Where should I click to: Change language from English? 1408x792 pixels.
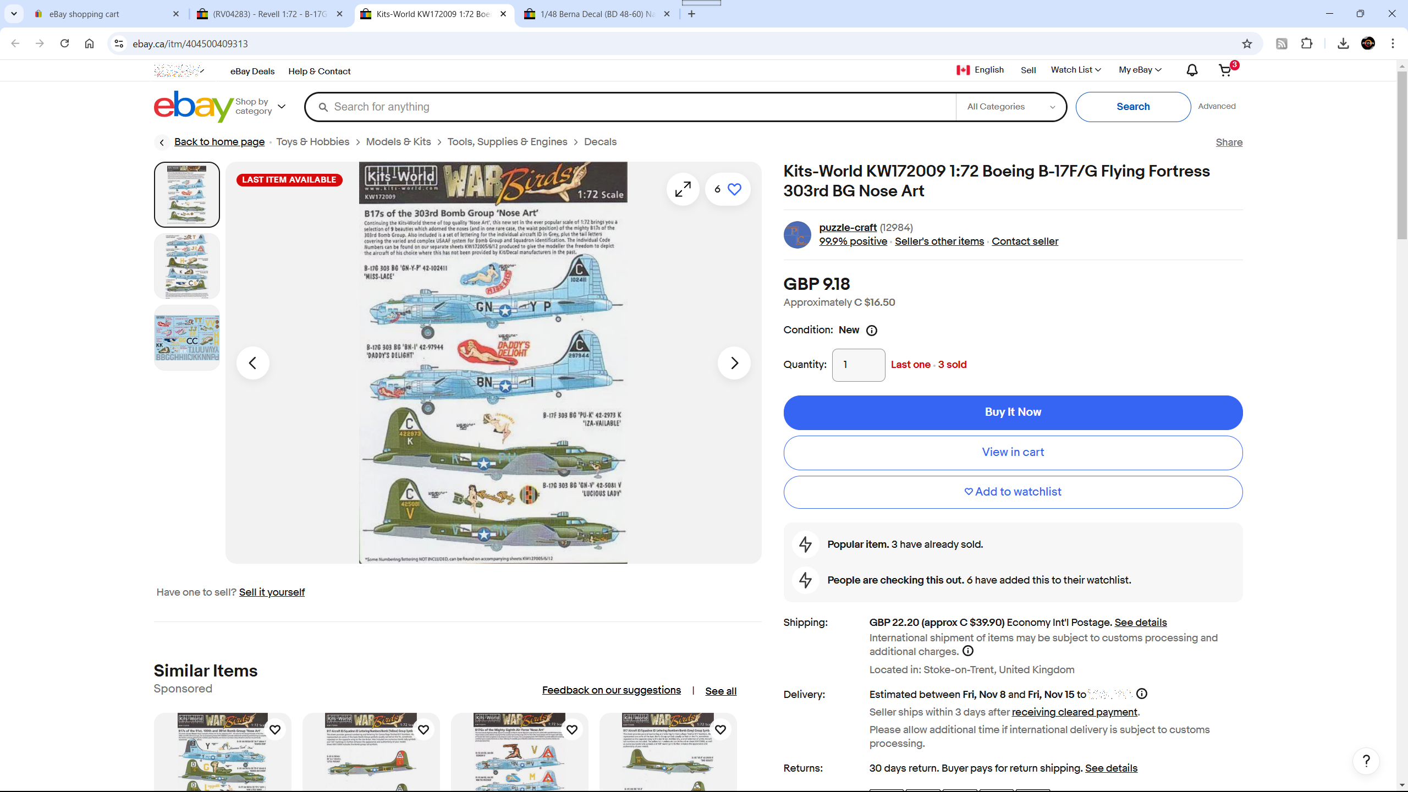coord(980,70)
